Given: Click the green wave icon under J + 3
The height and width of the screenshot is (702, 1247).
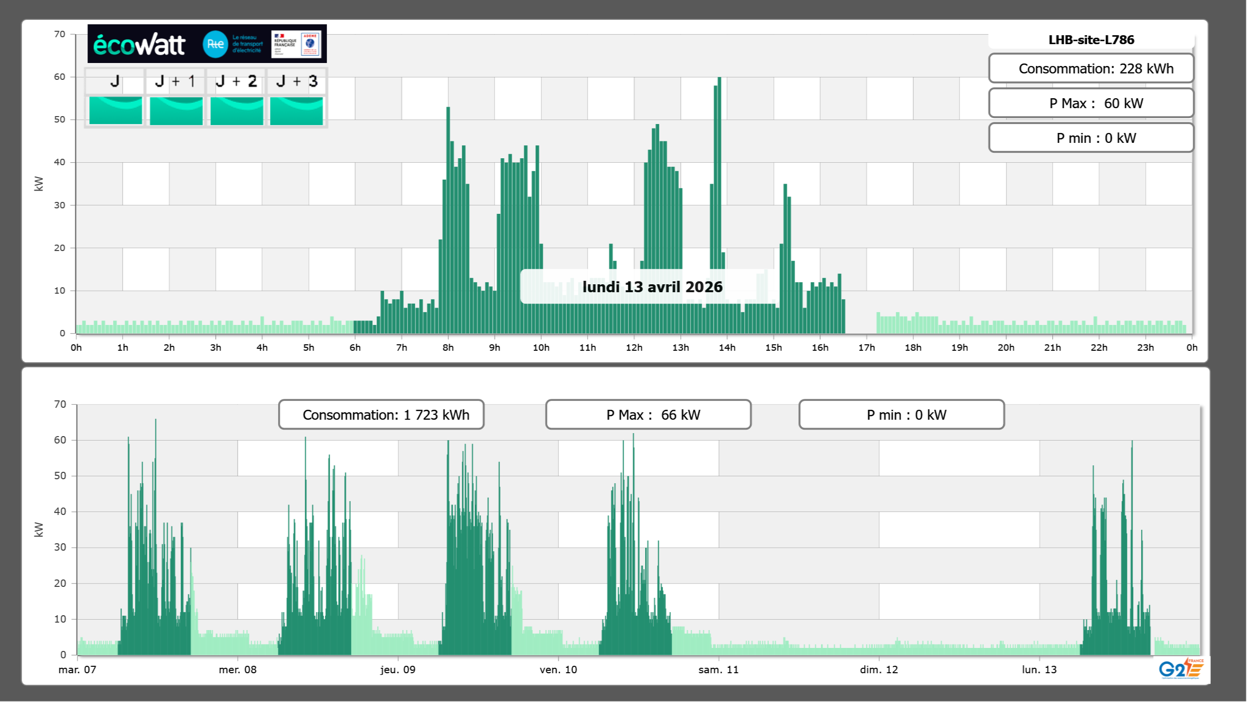Looking at the screenshot, I should tap(296, 111).
